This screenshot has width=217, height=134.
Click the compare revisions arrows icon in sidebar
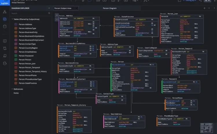tap(5, 48)
